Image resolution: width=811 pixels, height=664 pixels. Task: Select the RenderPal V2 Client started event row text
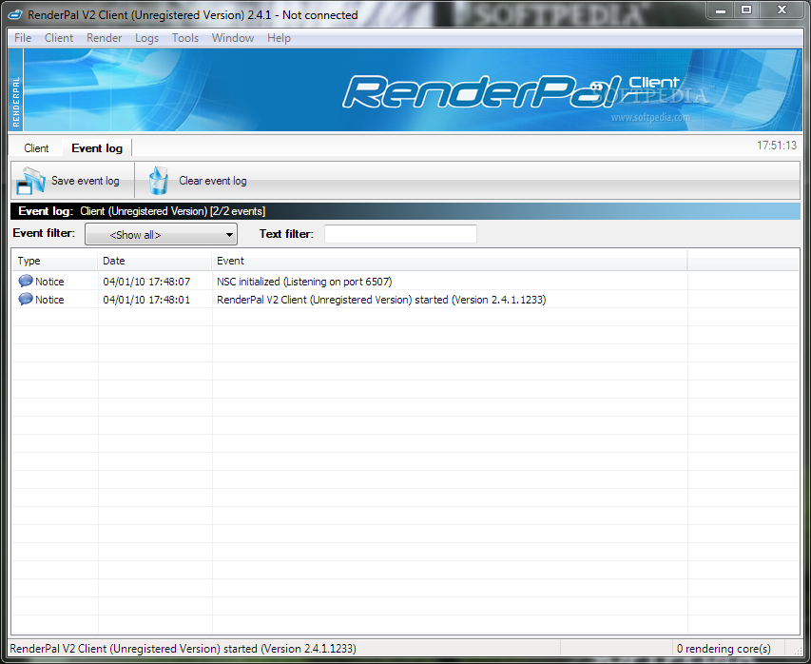(x=381, y=300)
